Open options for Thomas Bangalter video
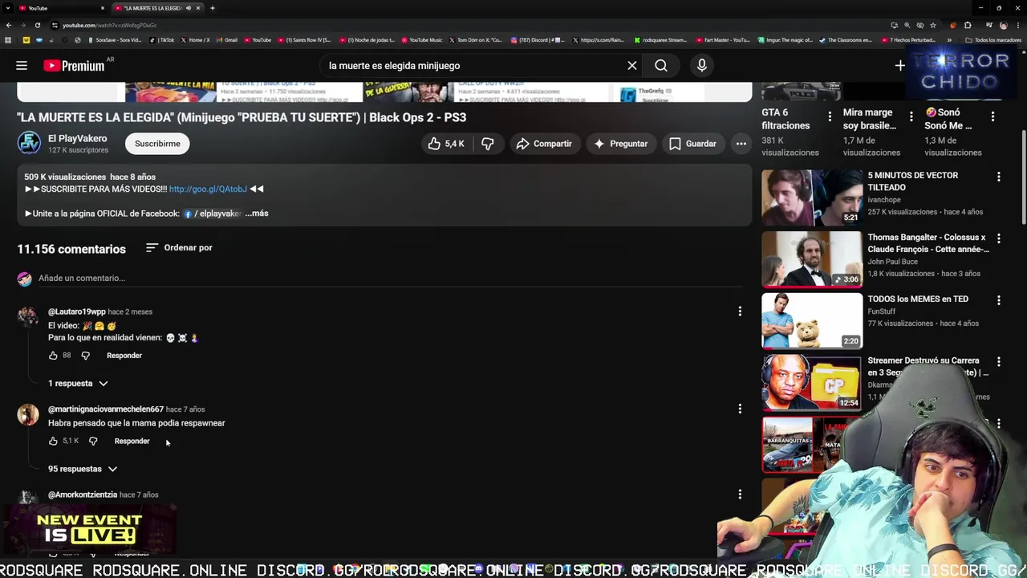This screenshot has height=578, width=1027. [x=999, y=238]
